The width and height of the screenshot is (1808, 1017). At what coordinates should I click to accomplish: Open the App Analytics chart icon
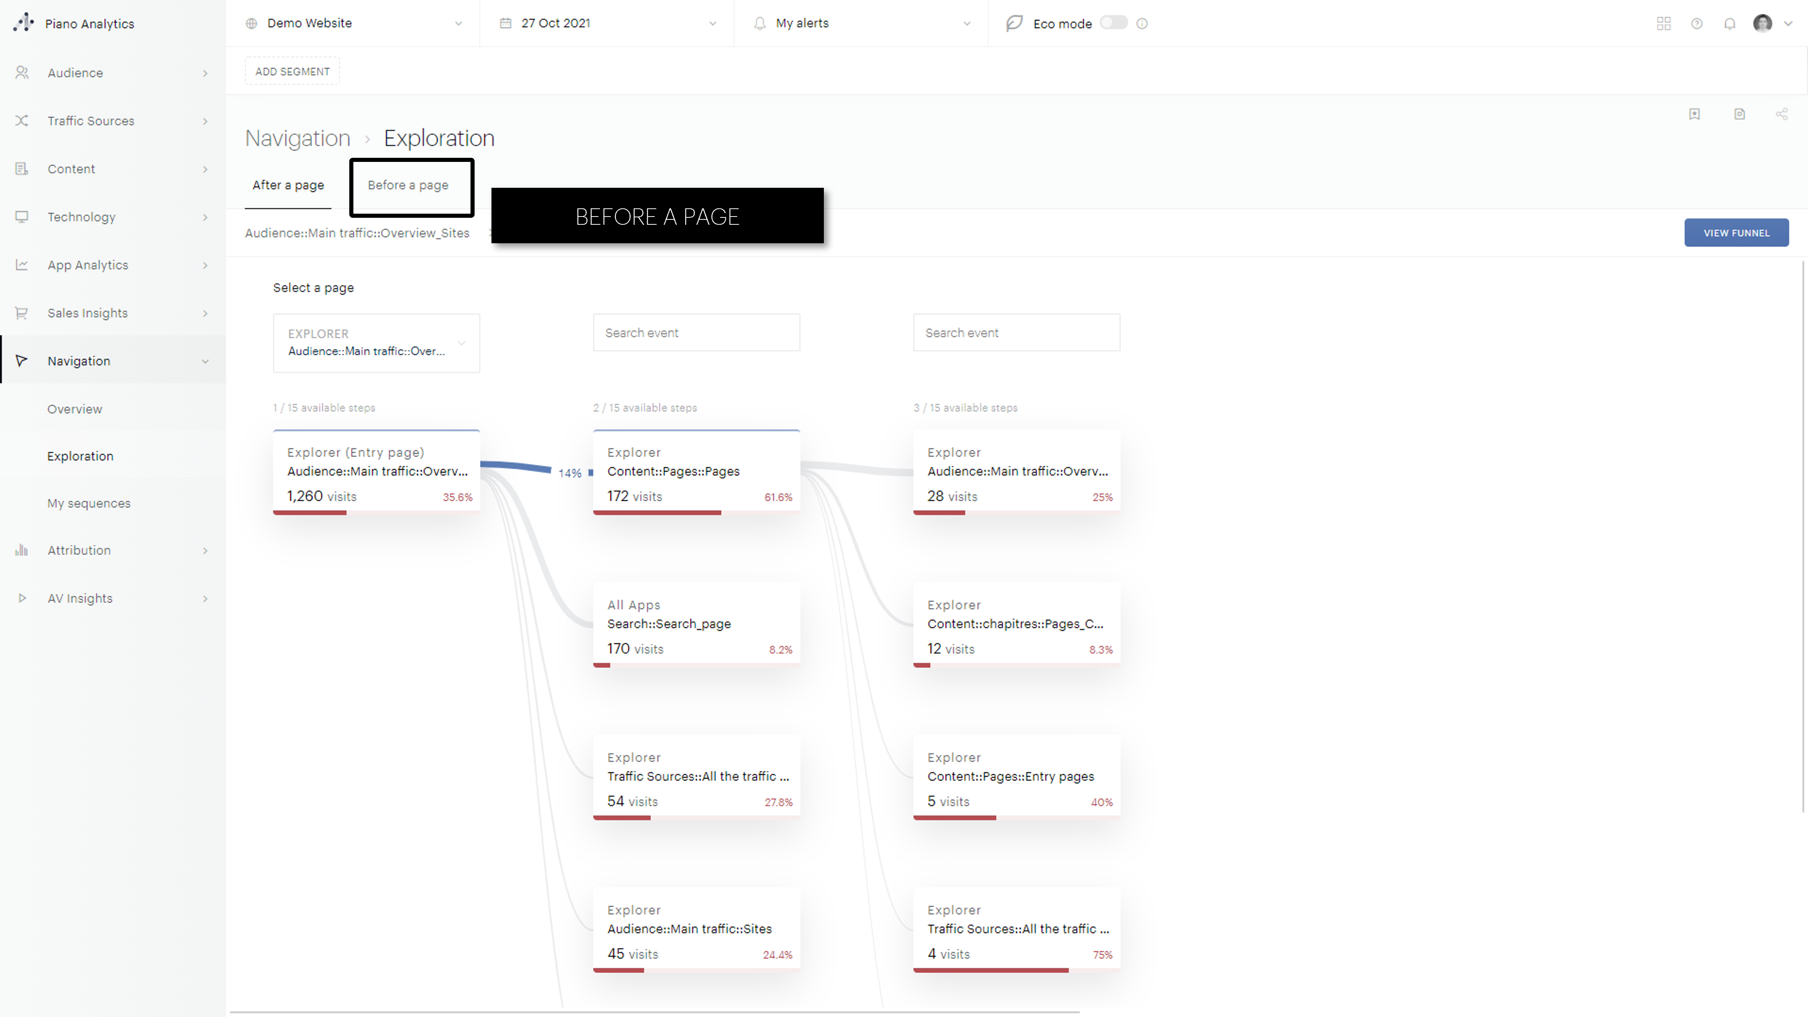click(21, 265)
